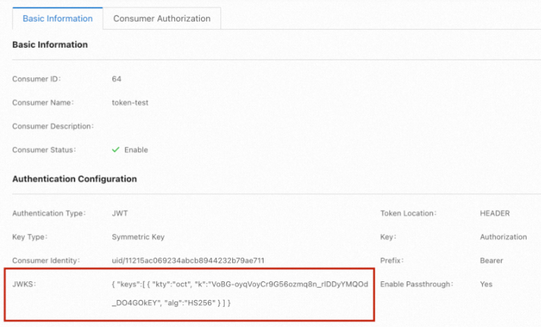
Task: Click the Bearer prefix value
Action: tap(492, 260)
